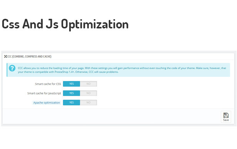Click the empty panel footer beside Save
Screen dimensions: 237x149
click(x=112, y=116)
